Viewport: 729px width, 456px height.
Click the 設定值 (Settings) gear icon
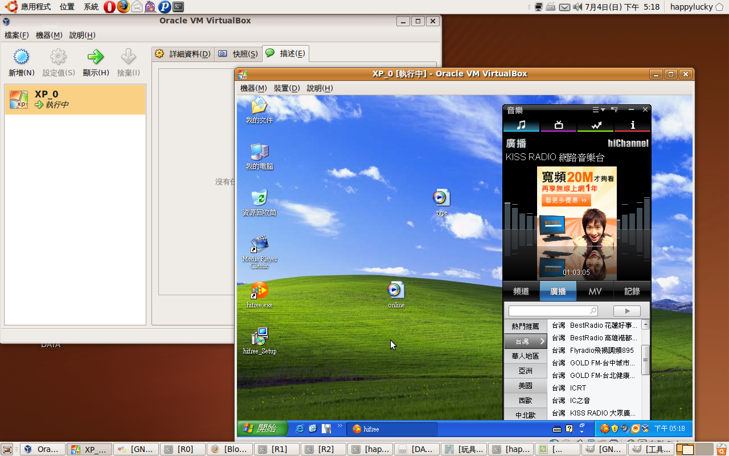tap(58, 57)
